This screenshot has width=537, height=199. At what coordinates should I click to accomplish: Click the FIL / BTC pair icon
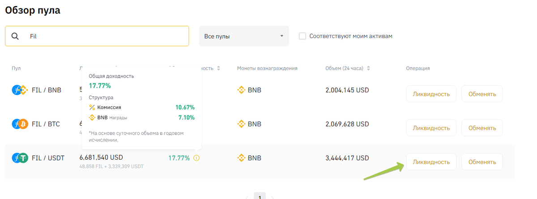20,124
